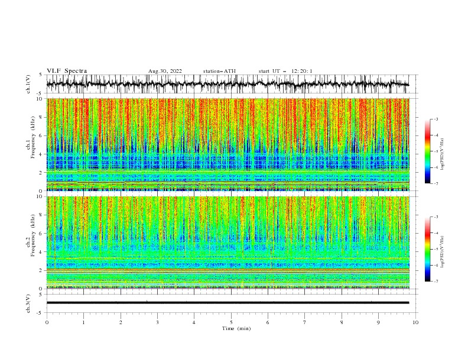The height and width of the screenshot is (362, 468).
Task: Select the "start UT = 12:20:1" text
Action: 285,71
